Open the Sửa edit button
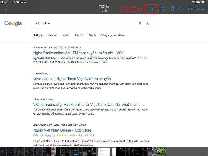 pyautogui.click(x=182, y=9)
